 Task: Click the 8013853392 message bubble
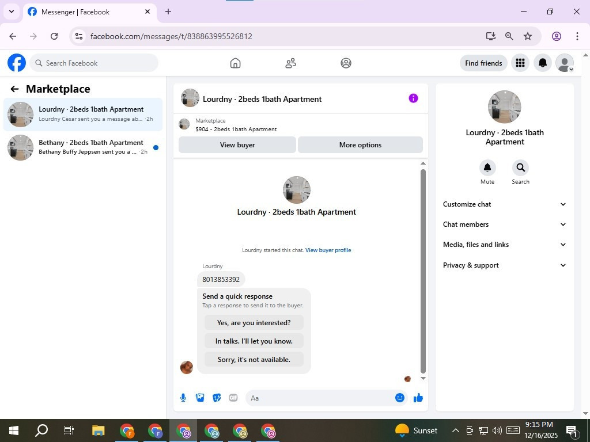point(221,279)
